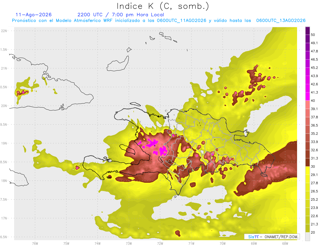Click the color scale value "31.3"
Image resolution: width=320 pixels, height=247 pixels.
click(314, 158)
